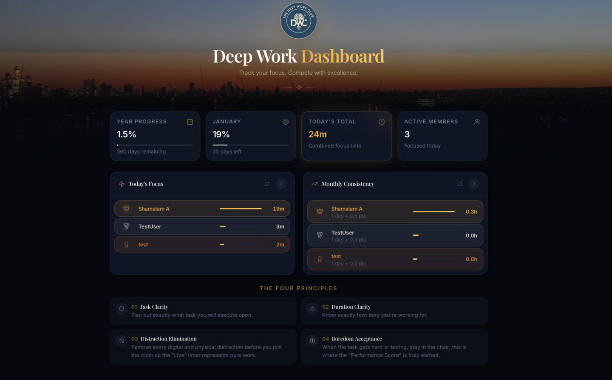This screenshot has width=612, height=380.
Task: Click the 'Boredom Acceptance' principle title
Action: (357, 339)
